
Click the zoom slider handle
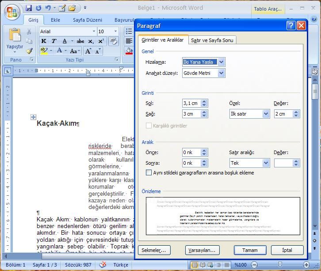click(280, 265)
